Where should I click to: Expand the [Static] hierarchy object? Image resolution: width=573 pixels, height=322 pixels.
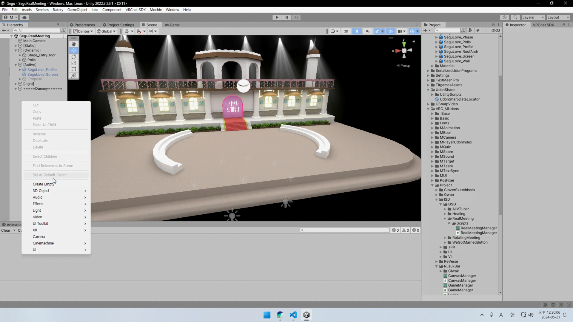(16, 46)
